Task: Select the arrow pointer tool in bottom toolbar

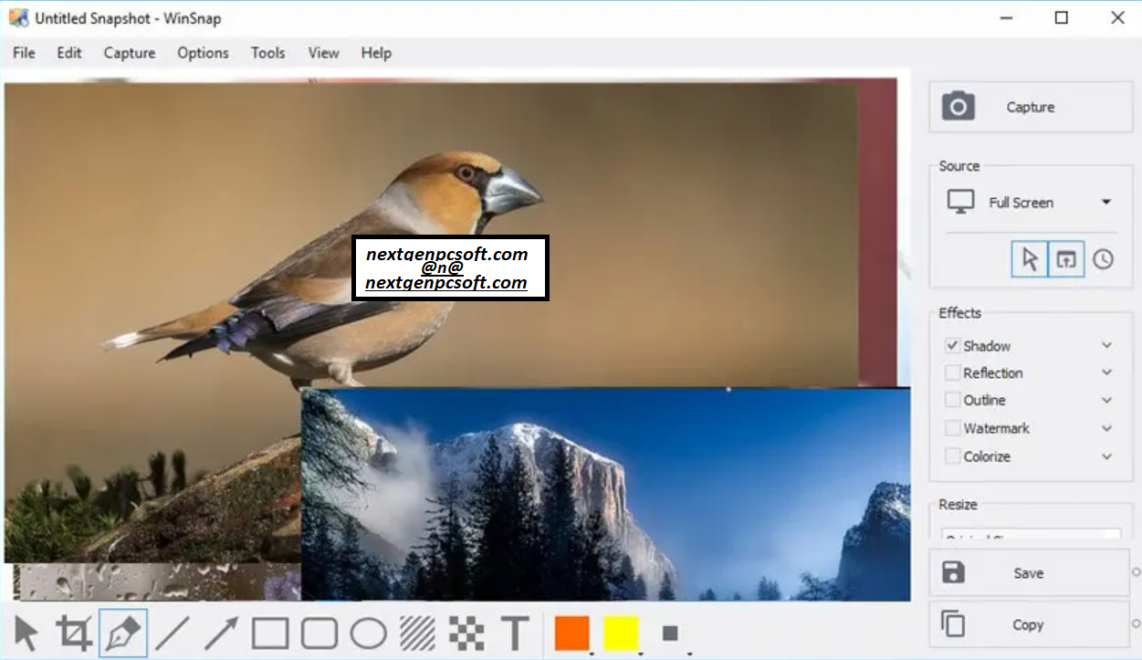Action: 26,633
